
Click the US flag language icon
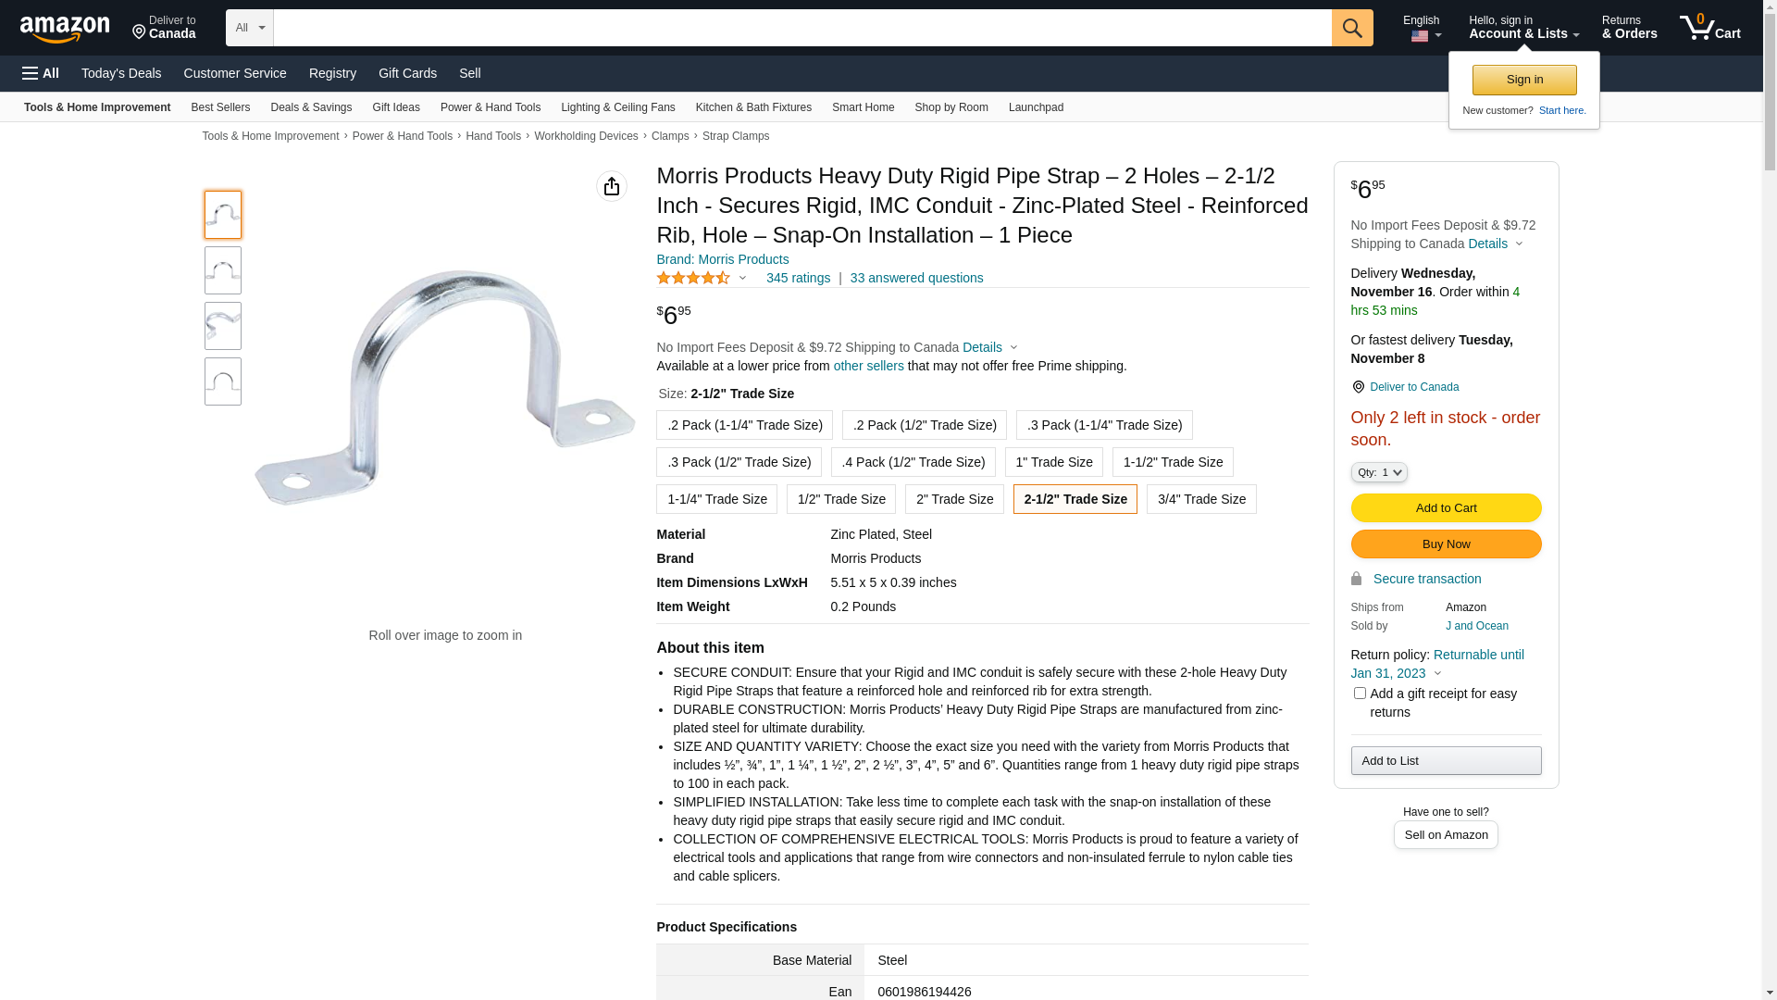pyautogui.click(x=1420, y=37)
